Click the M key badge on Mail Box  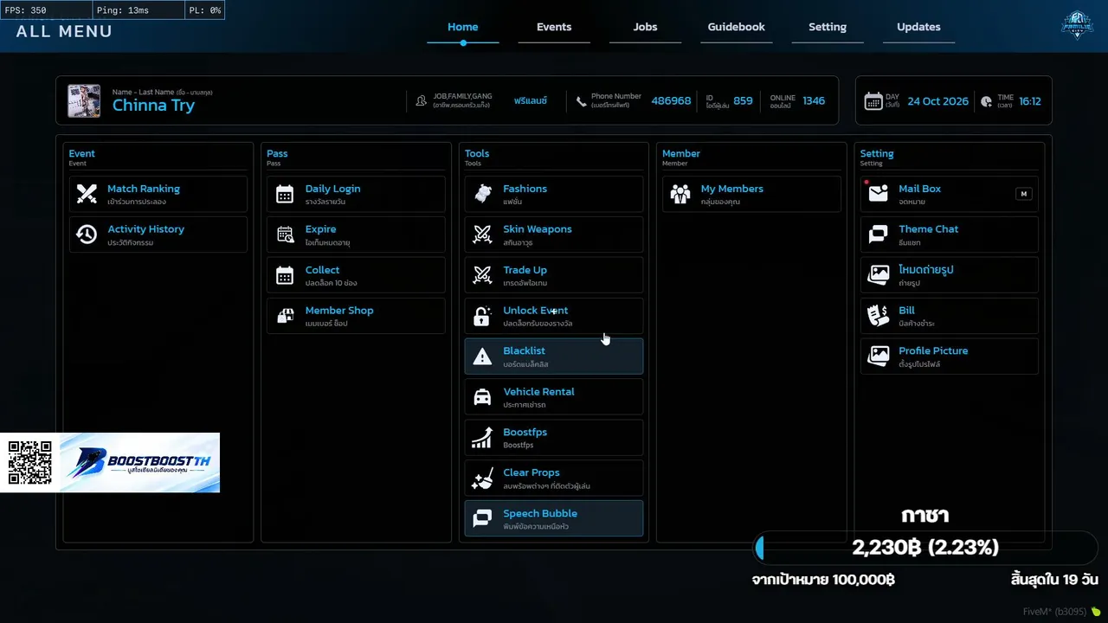[x=1024, y=194]
